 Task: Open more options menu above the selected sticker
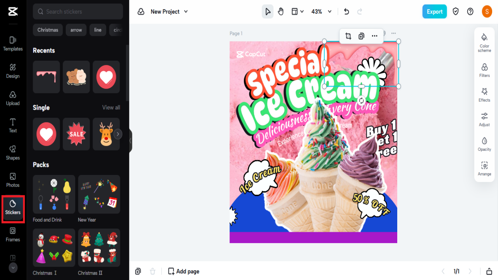point(374,36)
